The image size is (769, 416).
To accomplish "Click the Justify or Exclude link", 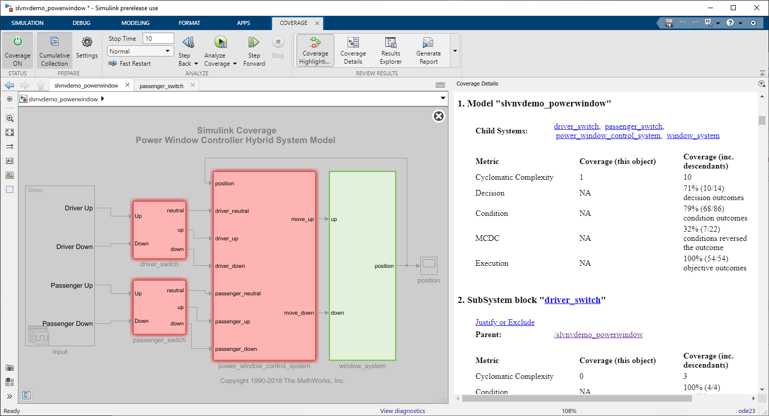I will pyautogui.click(x=505, y=322).
